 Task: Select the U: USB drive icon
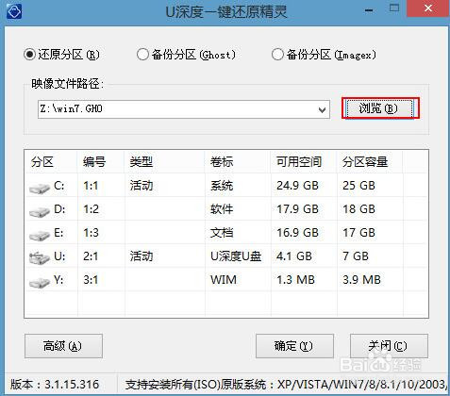[40, 257]
